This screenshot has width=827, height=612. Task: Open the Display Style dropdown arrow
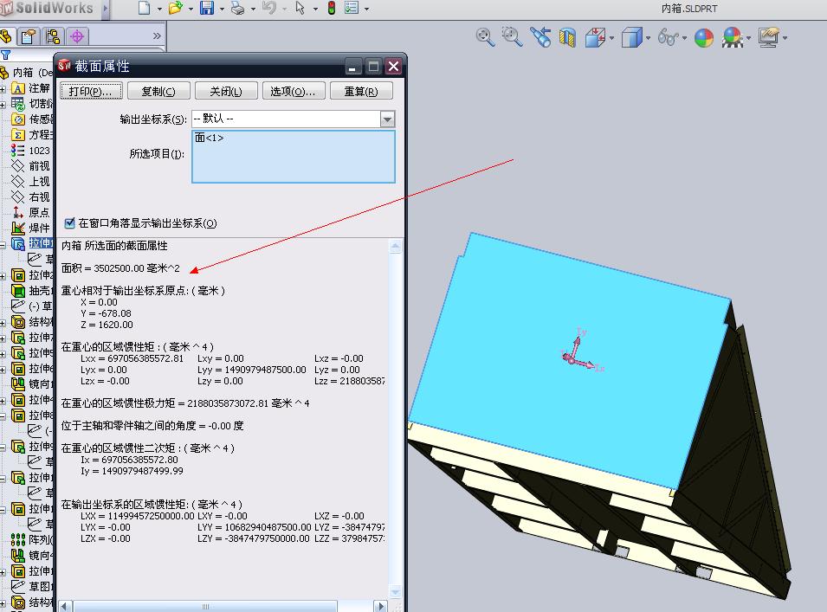[x=649, y=38]
